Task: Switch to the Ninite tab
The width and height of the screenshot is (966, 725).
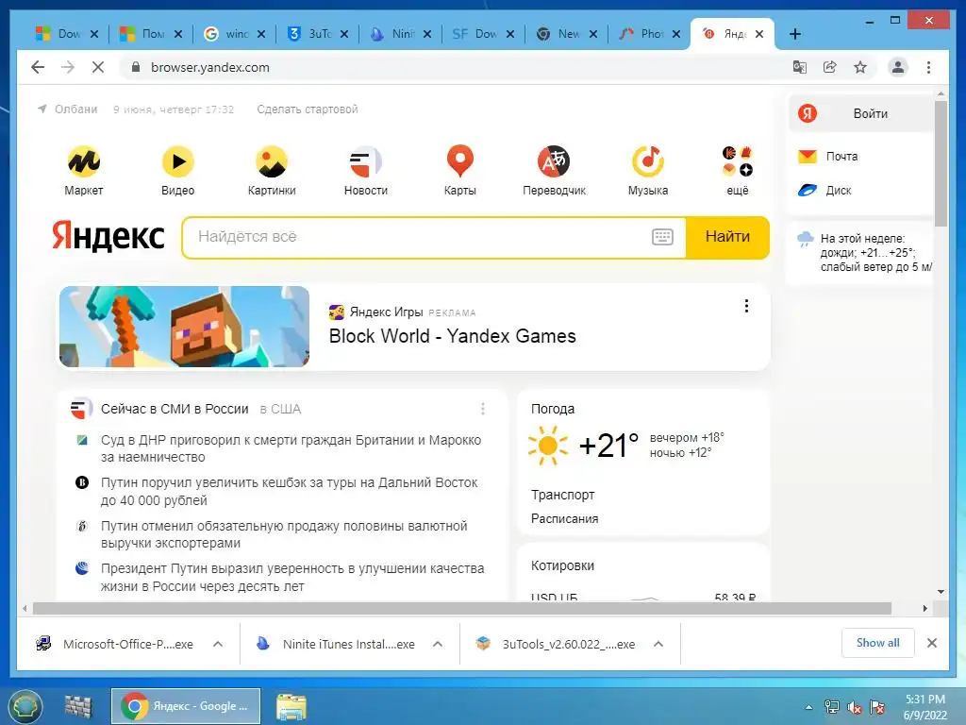Action: tap(402, 34)
